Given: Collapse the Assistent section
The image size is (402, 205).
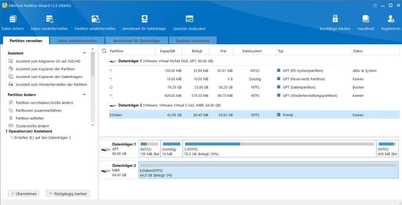Looking at the screenshot, I should click(x=84, y=53).
